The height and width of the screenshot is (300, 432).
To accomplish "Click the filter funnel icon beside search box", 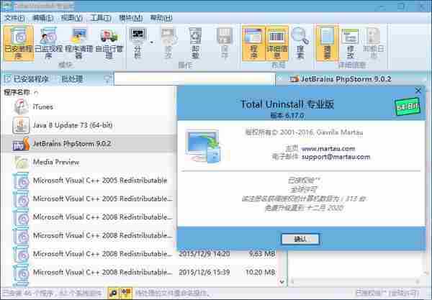I will (107, 79).
